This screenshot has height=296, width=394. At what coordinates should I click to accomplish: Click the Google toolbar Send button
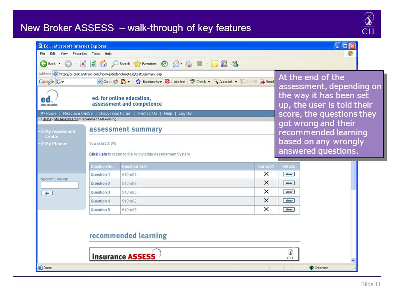(x=267, y=81)
